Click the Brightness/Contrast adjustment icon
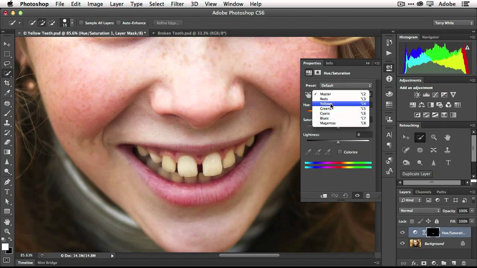The image size is (477, 268). 417,95
